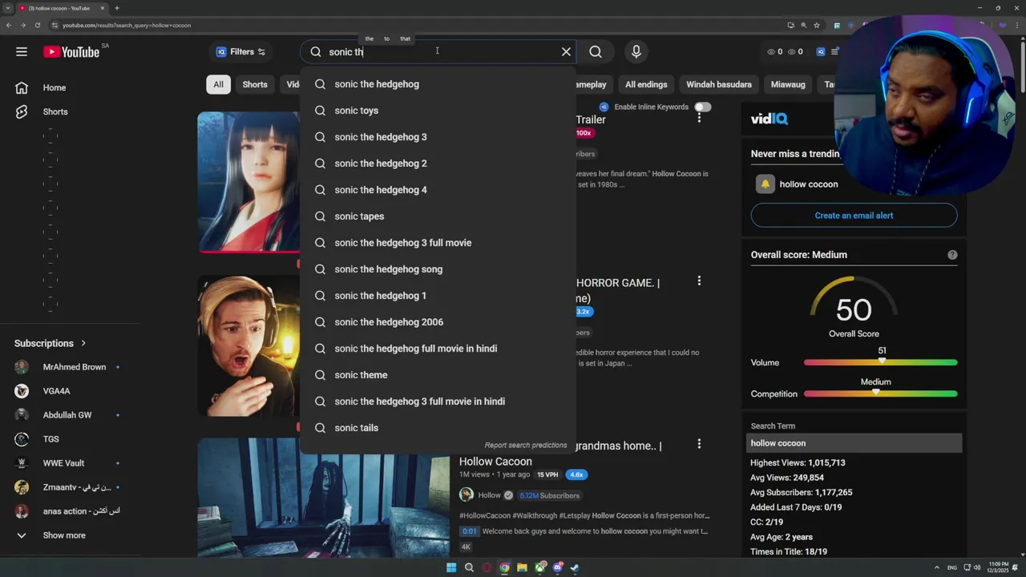This screenshot has width=1026, height=577.
Task: Start voice search with the microphone
Action: pyautogui.click(x=636, y=52)
